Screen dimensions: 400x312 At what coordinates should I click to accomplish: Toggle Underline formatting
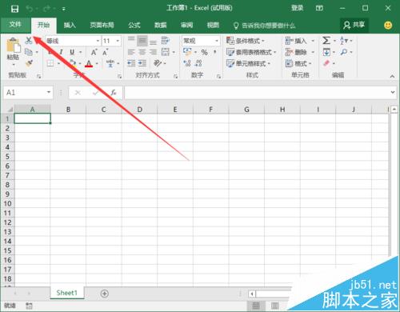click(x=72, y=52)
